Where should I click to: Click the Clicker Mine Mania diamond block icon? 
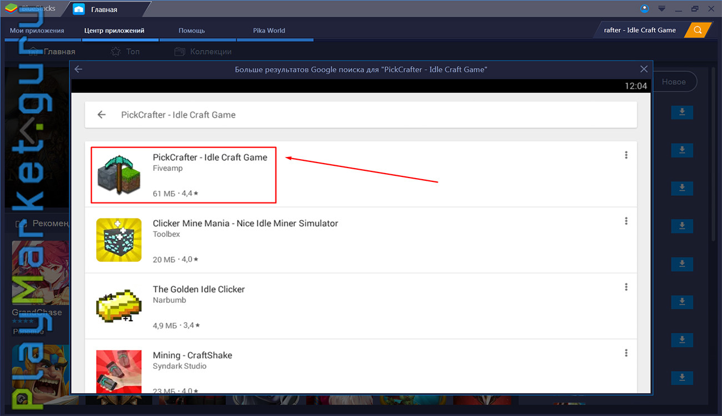click(x=119, y=240)
